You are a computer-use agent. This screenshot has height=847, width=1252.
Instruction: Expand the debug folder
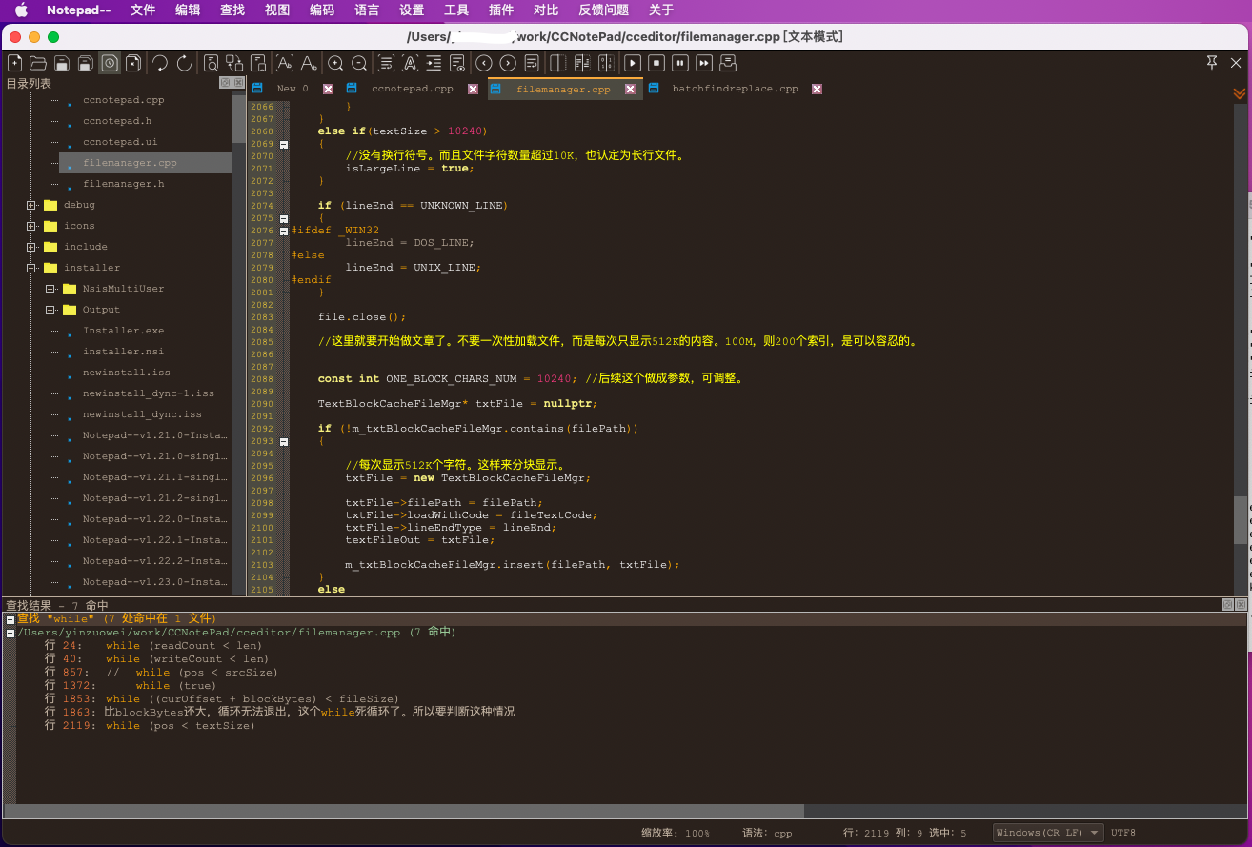click(x=30, y=205)
